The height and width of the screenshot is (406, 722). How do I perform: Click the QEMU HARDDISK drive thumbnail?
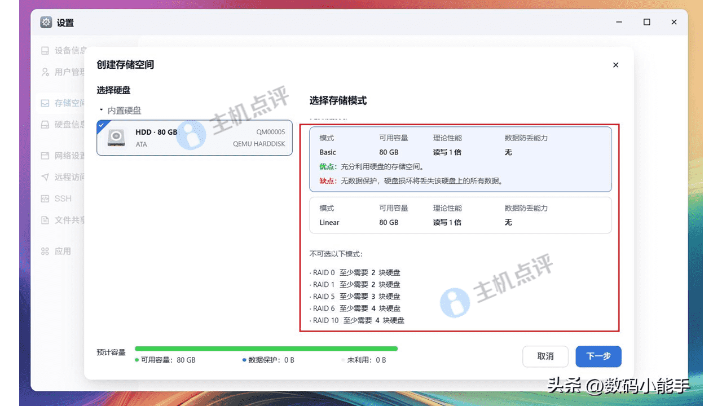pyautogui.click(x=117, y=138)
